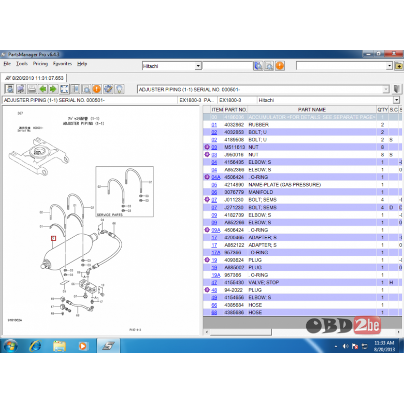
Task: Select the 8/20/2013 11:31:07.653 session tab
Action: point(34,78)
